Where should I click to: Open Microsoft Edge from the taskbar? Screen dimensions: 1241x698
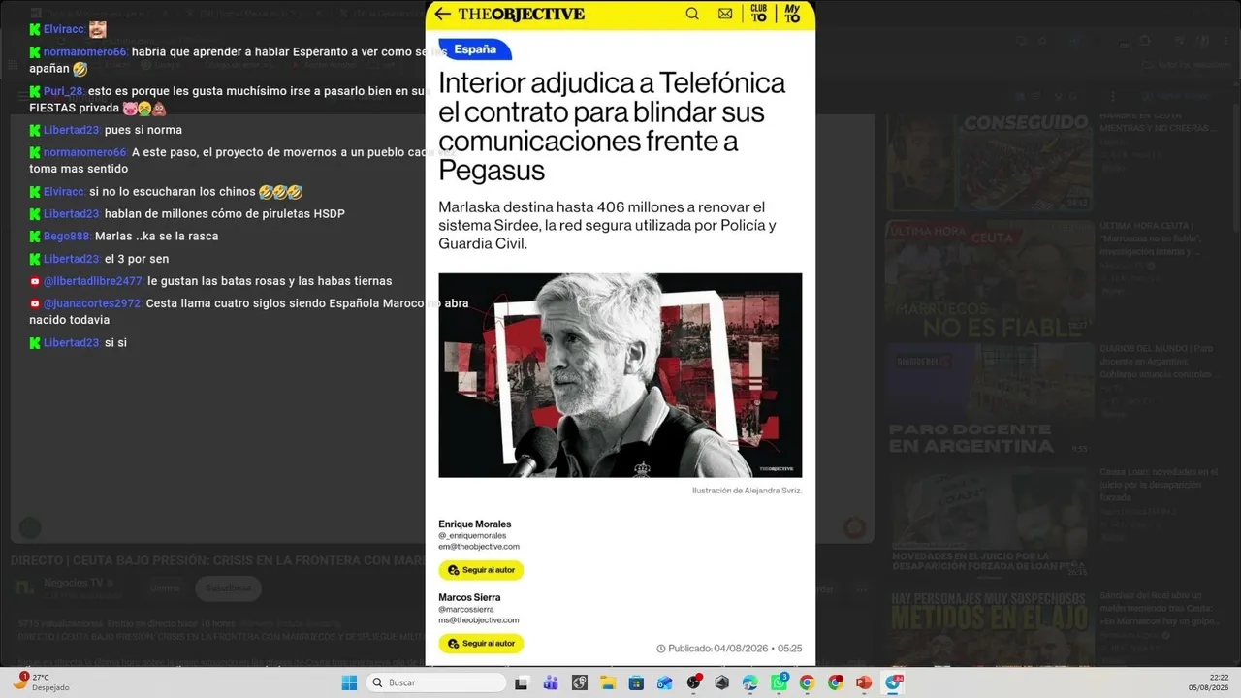point(749,682)
